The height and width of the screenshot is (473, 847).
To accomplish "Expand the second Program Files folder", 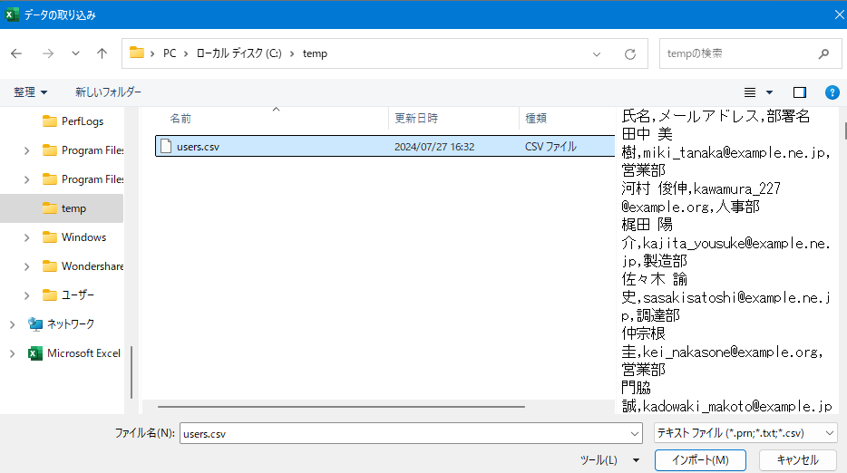I will [x=26, y=179].
